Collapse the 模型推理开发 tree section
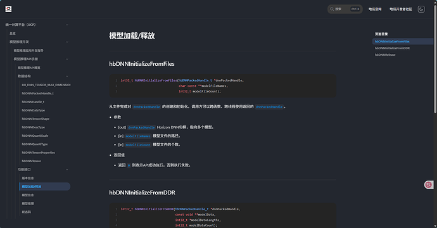Screen dimensions: 437x228 67,42
